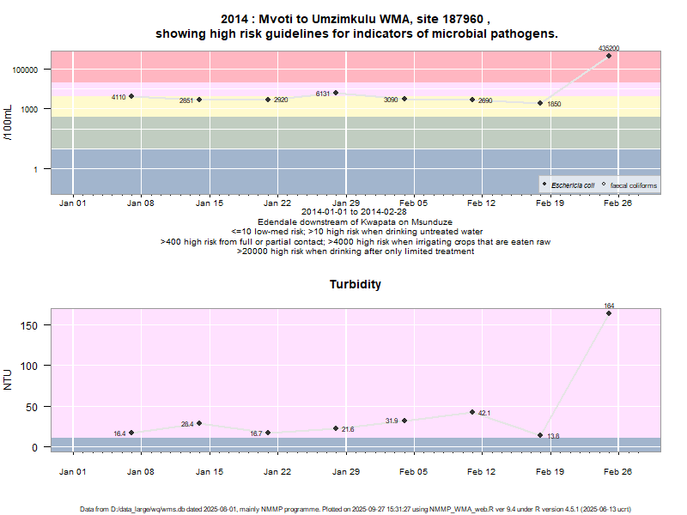Select the 13.8 turbidity data point

click(540, 435)
